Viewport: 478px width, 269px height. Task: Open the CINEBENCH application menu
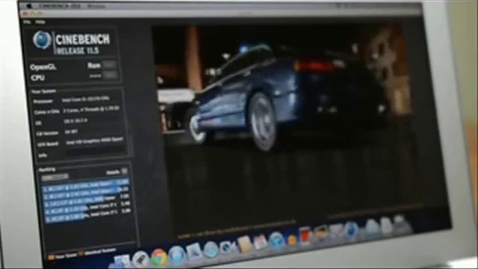click(x=59, y=6)
